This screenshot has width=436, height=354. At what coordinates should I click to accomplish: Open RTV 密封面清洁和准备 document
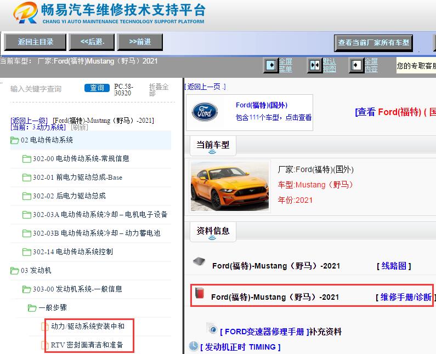pos(87,345)
